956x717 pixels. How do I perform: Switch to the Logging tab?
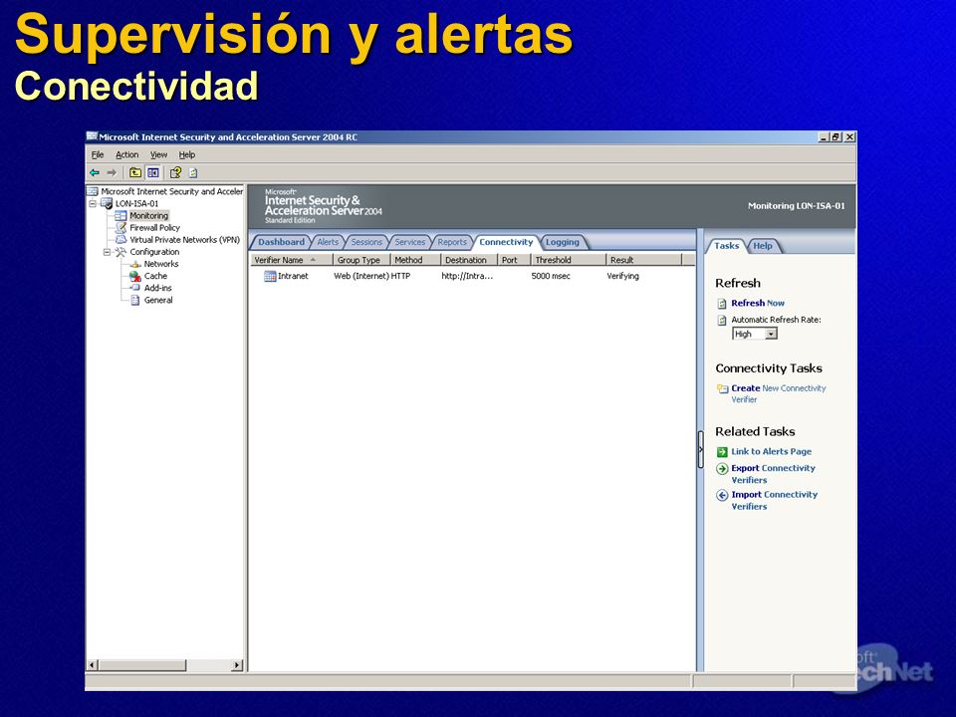pyautogui.click(x=562, y=242)
